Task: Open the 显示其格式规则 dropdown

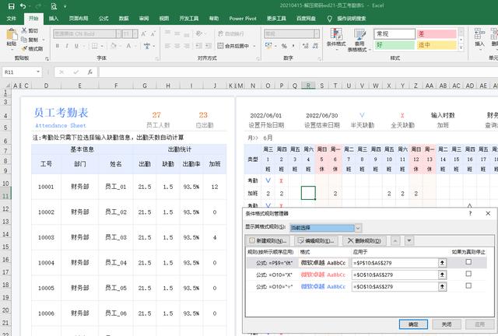Action: [x=358, y=228]
